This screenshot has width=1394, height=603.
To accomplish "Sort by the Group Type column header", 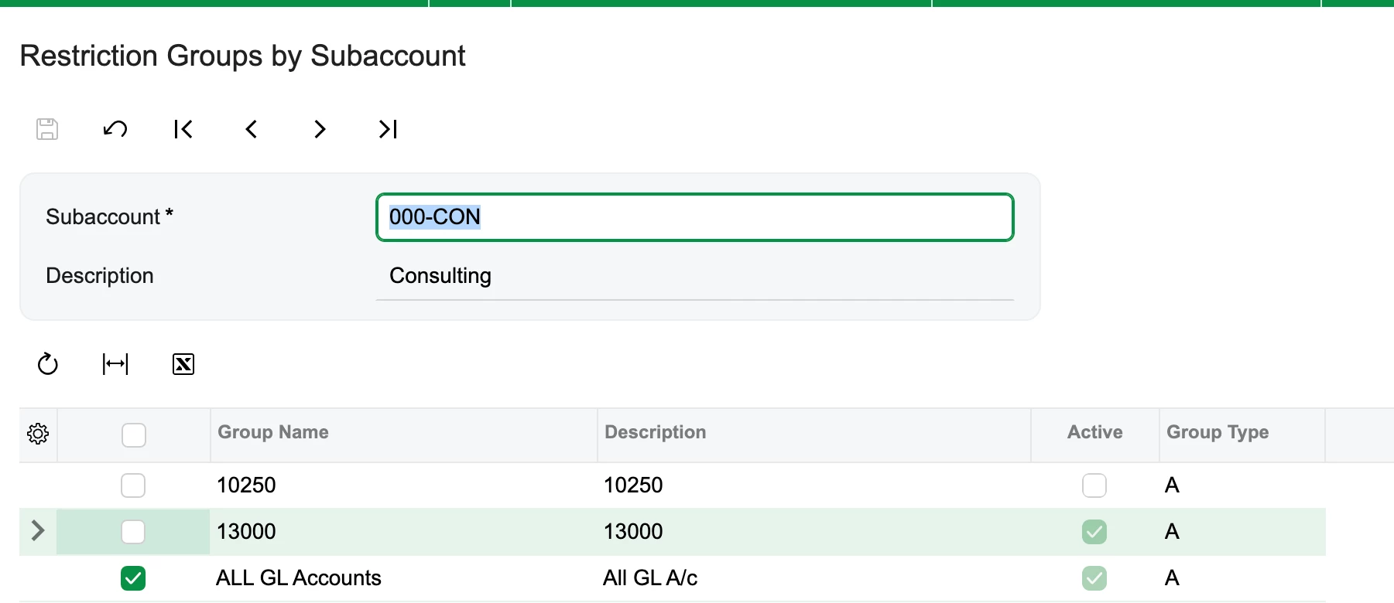I will coord(1218,432).
